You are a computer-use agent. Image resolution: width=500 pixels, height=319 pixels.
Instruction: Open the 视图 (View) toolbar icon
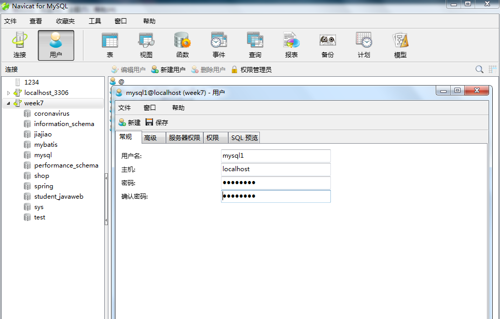click(146, 45)
